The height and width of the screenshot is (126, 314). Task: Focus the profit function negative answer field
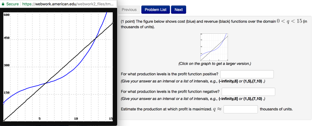pyautogui.click(x=248, y=92)
